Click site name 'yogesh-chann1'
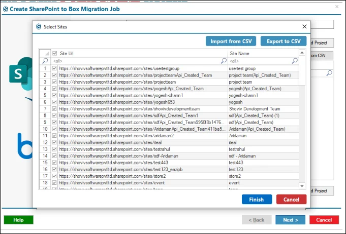 (x=243, y=95)
